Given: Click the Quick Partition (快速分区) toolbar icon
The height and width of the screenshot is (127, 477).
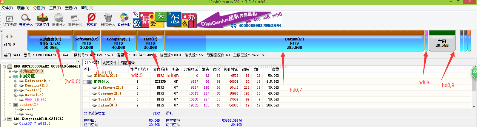Looking at the screenshot, I should [x=59, y=18].
